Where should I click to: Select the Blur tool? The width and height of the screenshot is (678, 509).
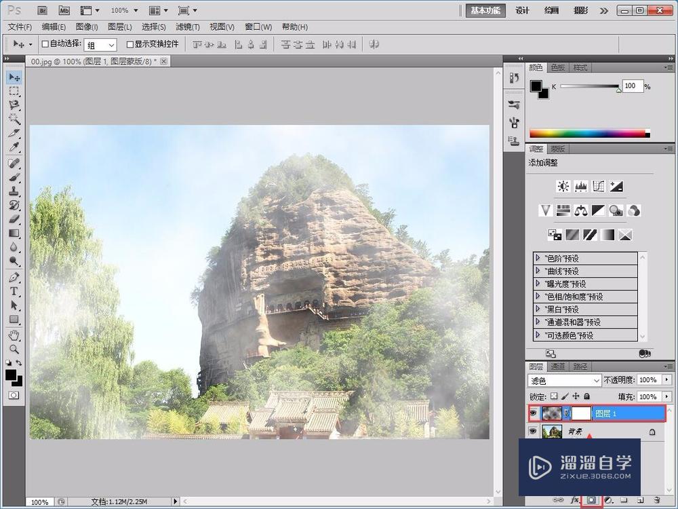pyautogui.click(x=14, y=247)
